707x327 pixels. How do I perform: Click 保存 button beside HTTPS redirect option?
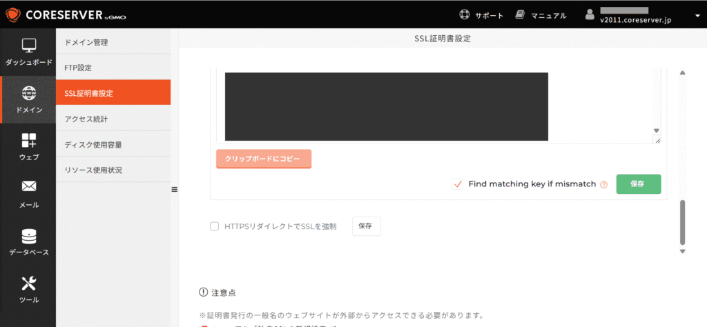tap(367, 226)
